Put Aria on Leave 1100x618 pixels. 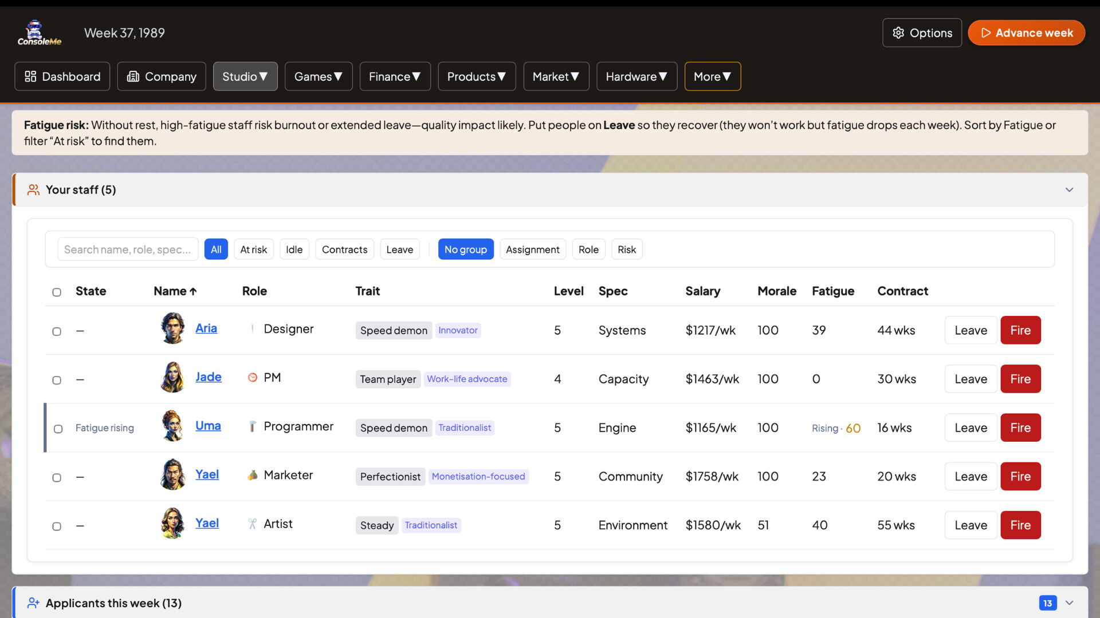click(971, 330)
